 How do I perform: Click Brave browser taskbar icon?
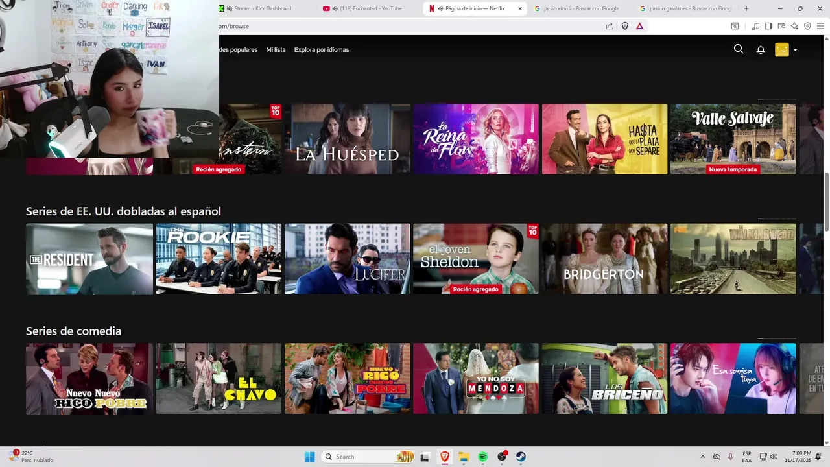click(x=444, y=457)
